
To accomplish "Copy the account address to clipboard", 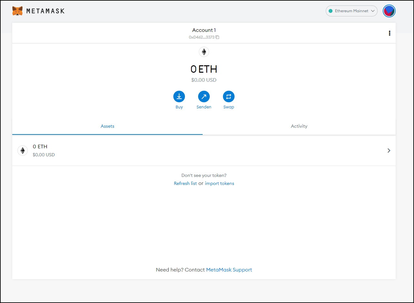I will click(x=217, y=37).
